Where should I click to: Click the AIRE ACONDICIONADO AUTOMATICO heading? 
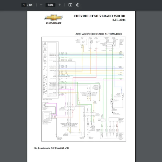(x=99, y=34)
